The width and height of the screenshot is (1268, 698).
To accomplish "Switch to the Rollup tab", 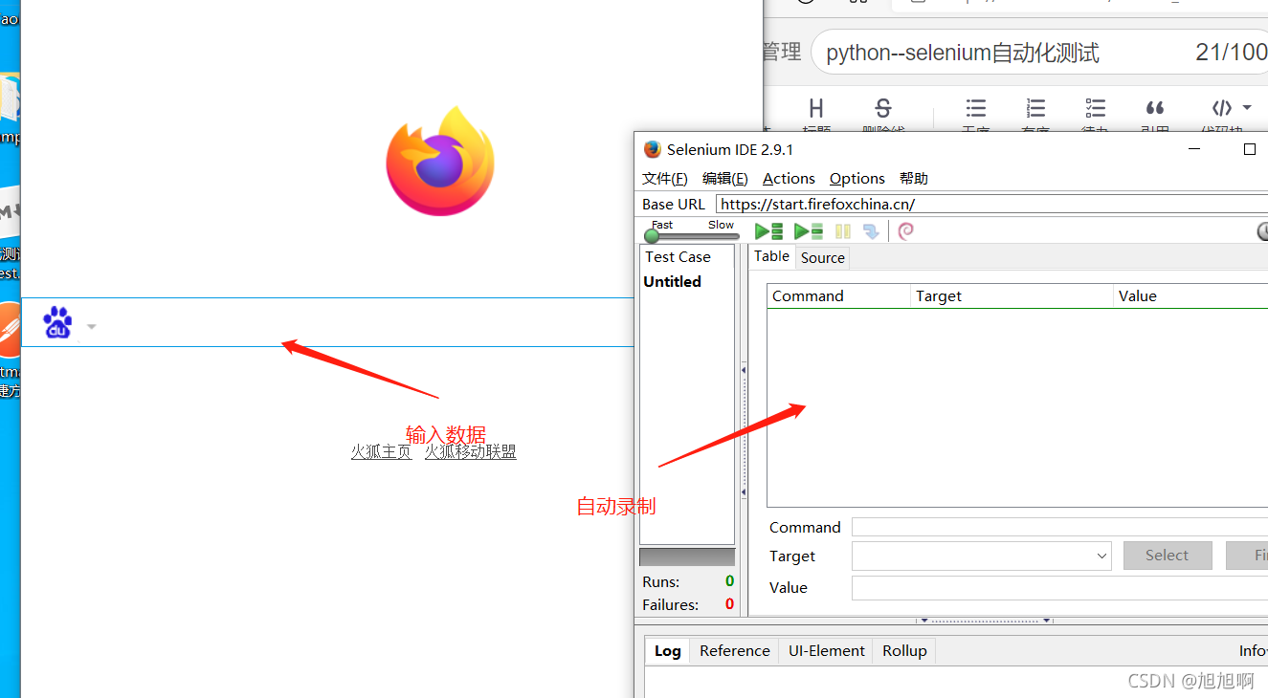I will coord(904,651).
